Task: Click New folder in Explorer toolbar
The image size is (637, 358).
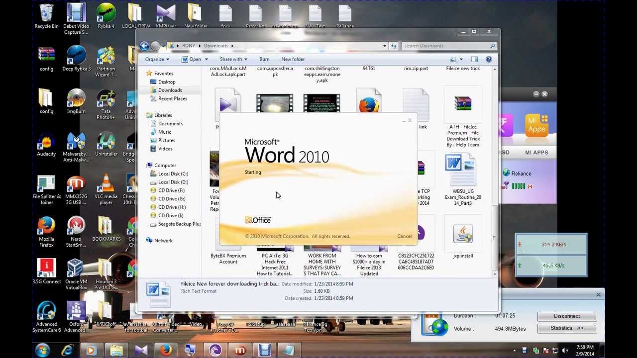Action: 293,59
